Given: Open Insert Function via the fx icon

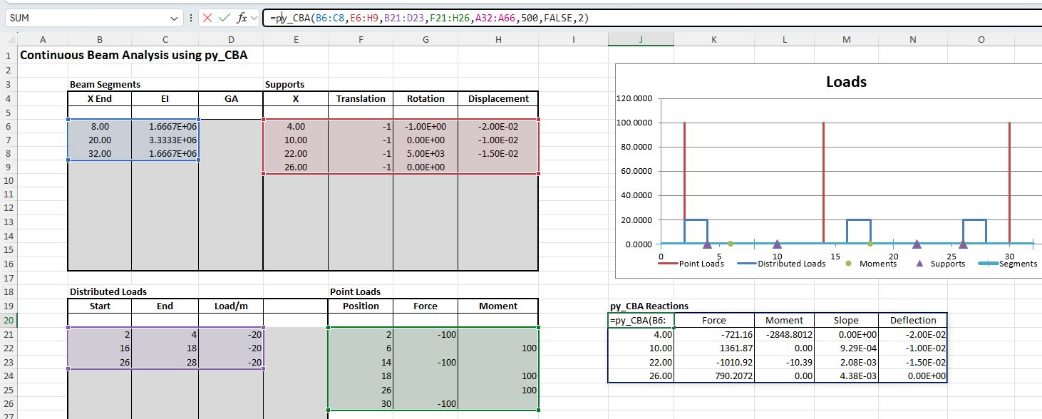Looking at the screenshot, I should click(242, 18).
